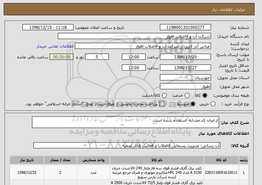Click the price validity date 1398/12/27
The image size is (262, 185).
(x=185, y=68)
